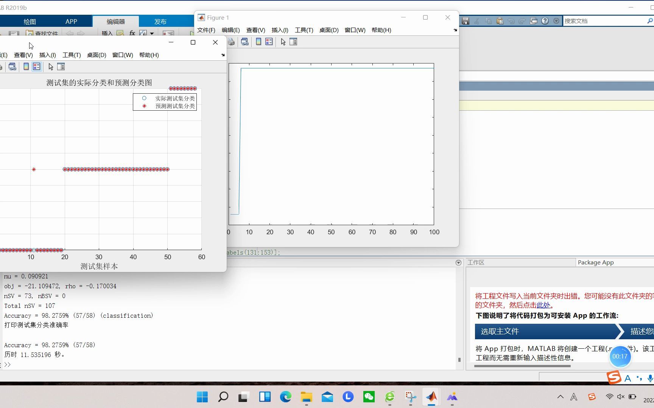Mute system volume from the taskbar tray
Viewport: 654px width, 408px height.
621,397
